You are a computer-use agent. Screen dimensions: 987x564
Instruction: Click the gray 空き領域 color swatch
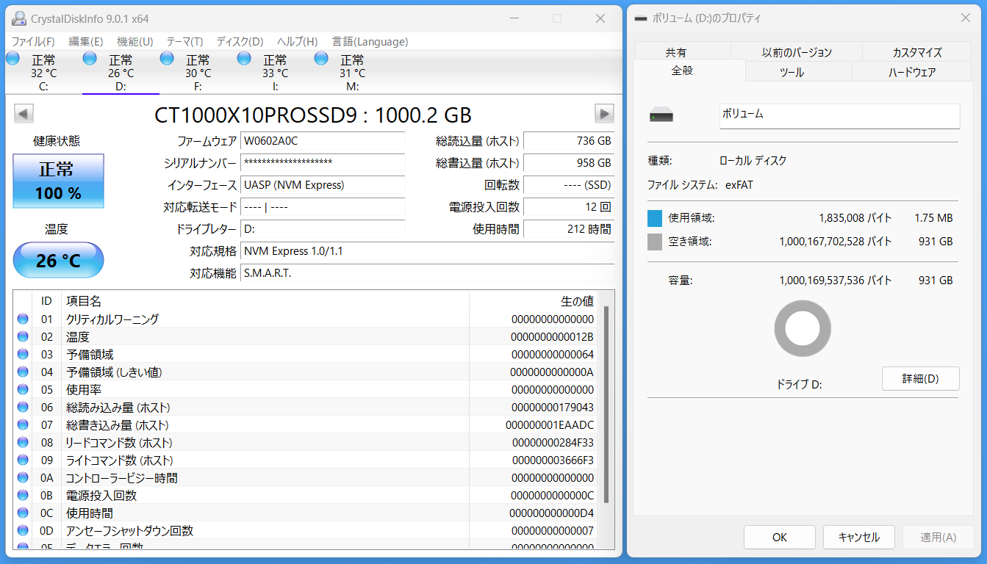coord(655,242)
